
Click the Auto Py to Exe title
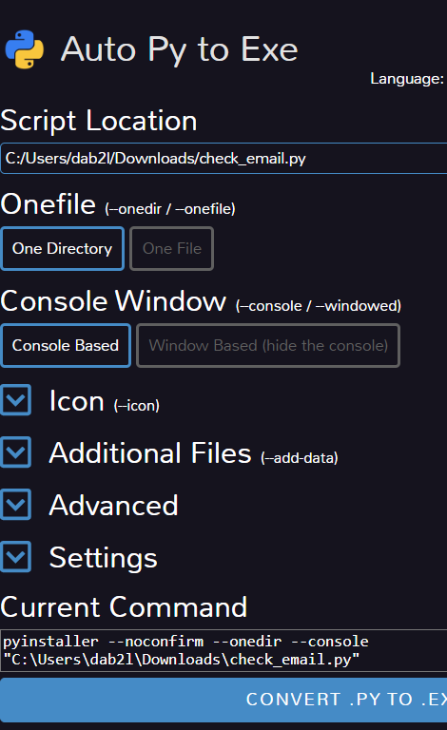(179, 49)
